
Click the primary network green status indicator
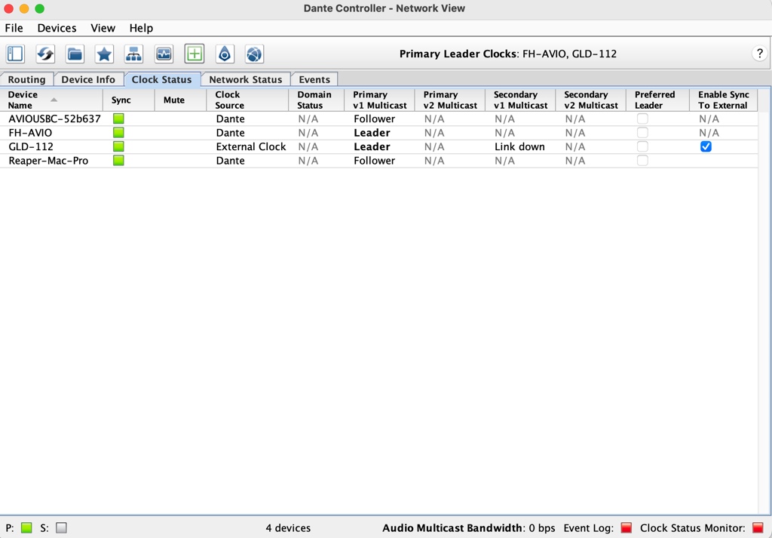[26, 527]
